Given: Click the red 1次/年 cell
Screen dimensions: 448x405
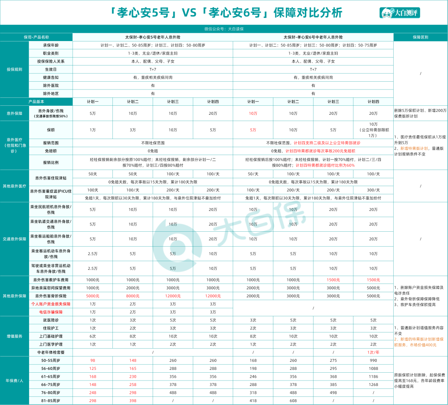Looking at the screenshot, I should point(373,352).
